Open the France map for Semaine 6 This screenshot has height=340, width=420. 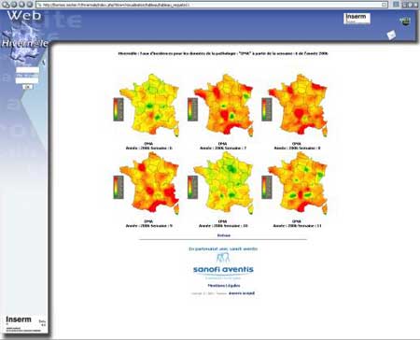pos(149,106)
